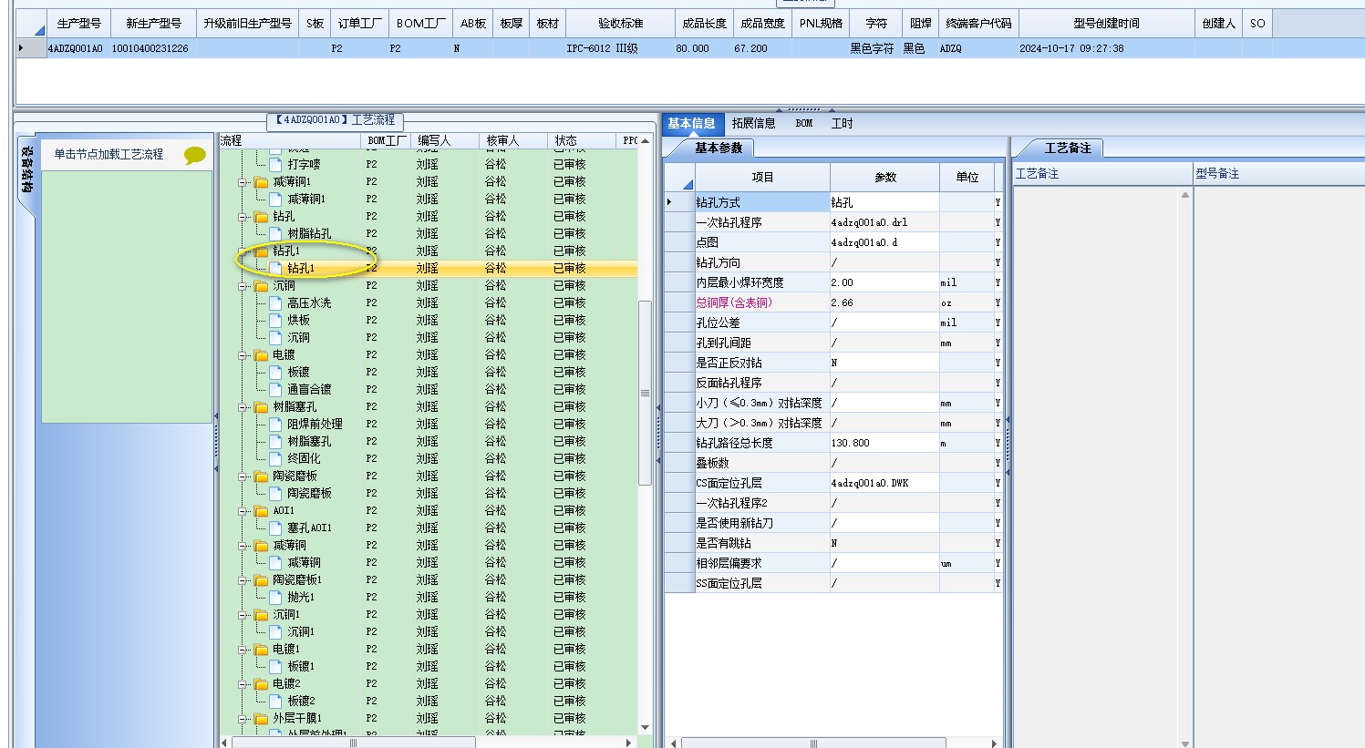The width and height of the screenshot is (1365, 748).
Task: Click the 型号备注 column header
Action: [1277, 173]
